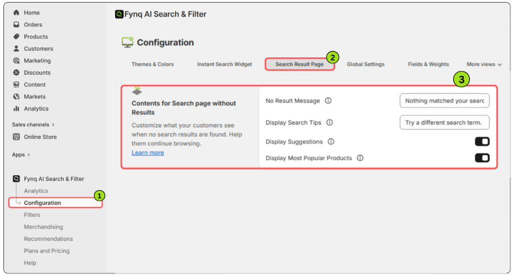Click the Content media icon
The height and width of the screenshot is (275, 512).
click(x=16, y=84)
